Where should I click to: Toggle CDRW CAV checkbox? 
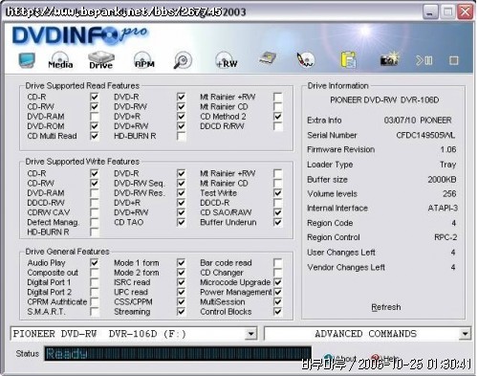point(95,212)
